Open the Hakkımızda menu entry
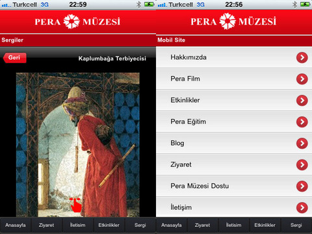Screen dimensions: 312x234 [x=234, y=57]
